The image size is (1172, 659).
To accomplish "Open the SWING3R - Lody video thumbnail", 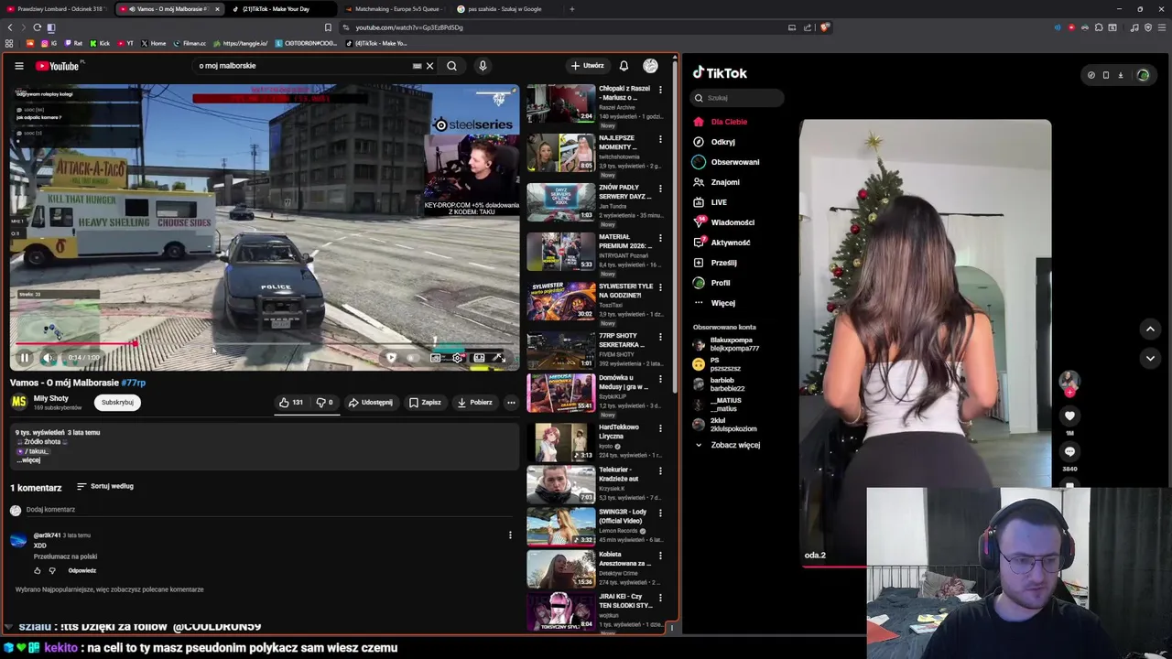I will click(x=560, y=525).
